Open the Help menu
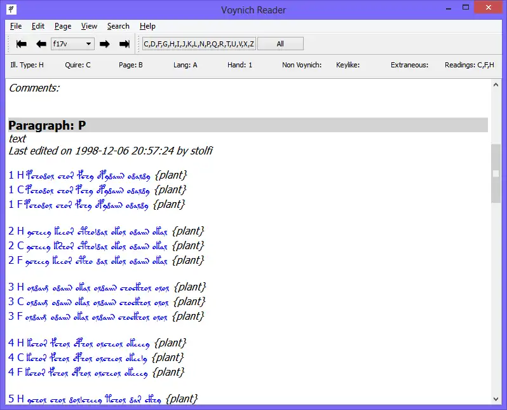The image size is (507, 410). pos(147,26)
